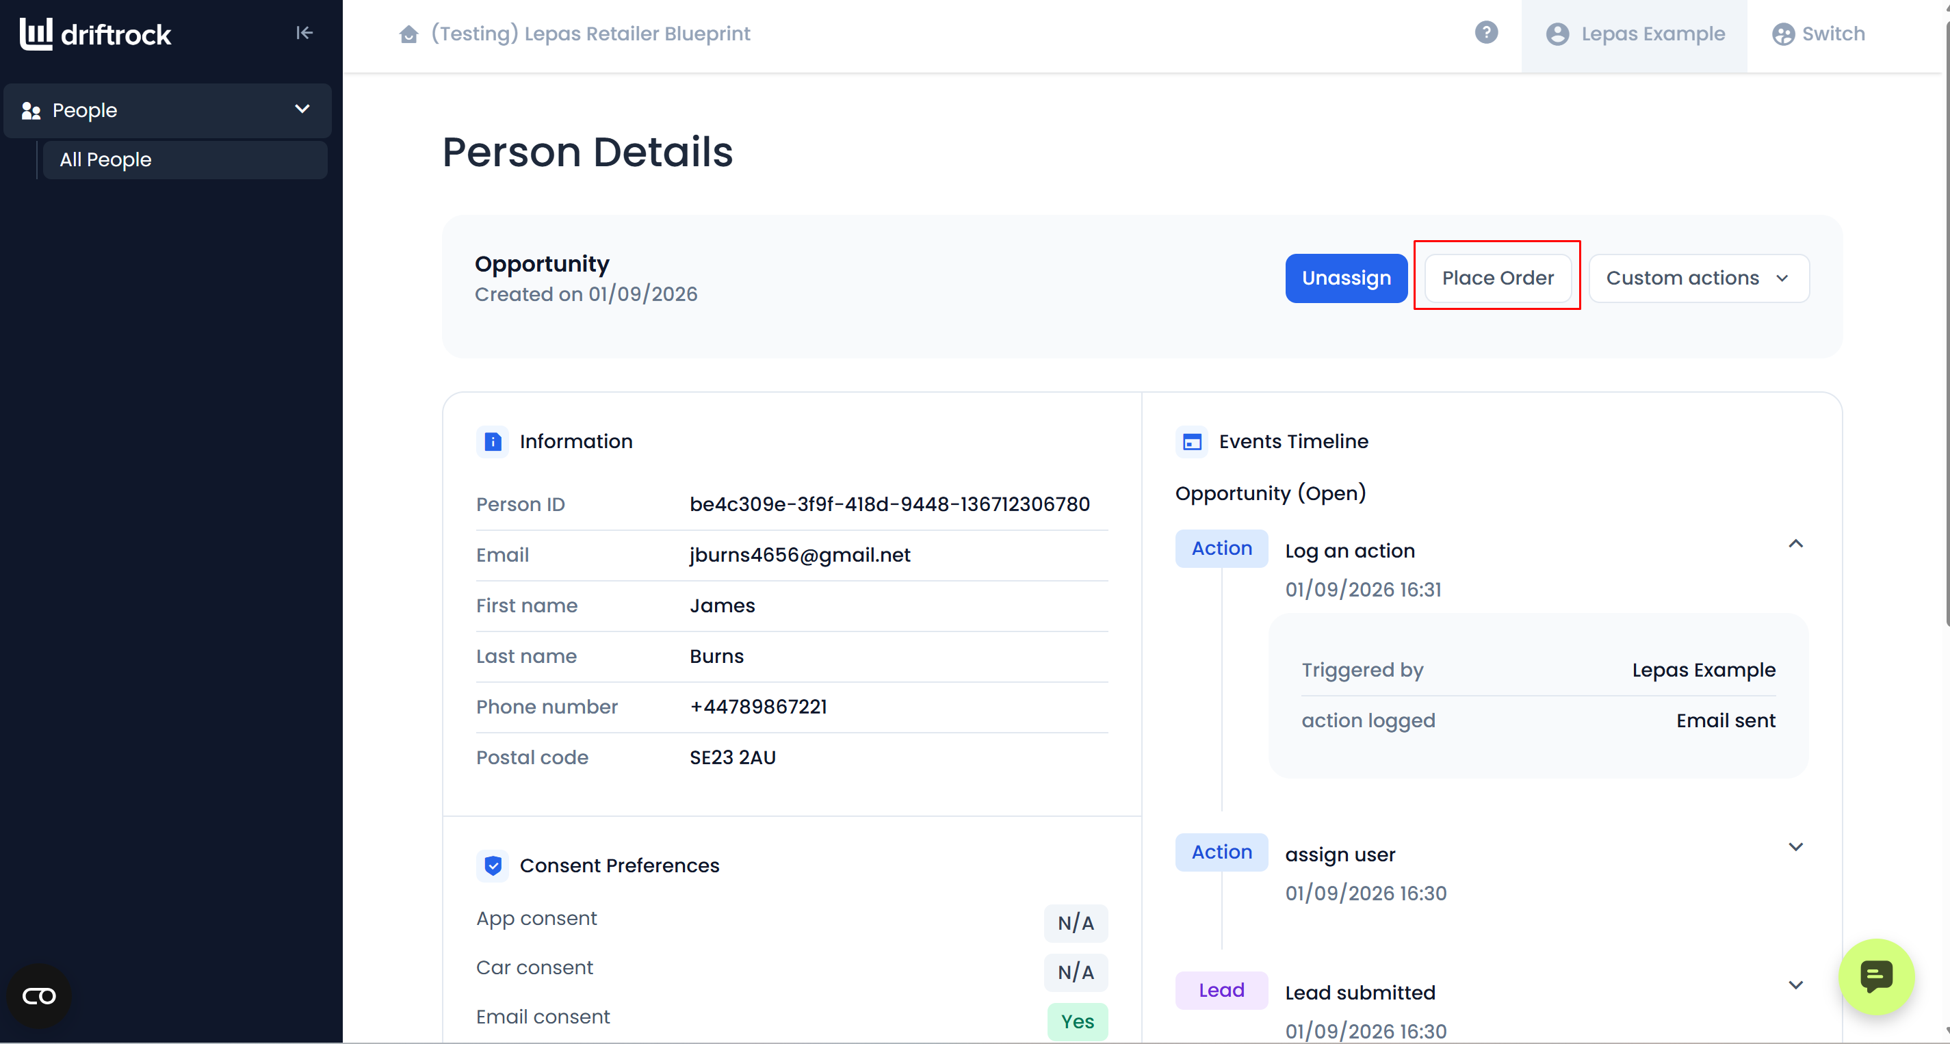Click the Unassign button
This screenshot has height=1044, width=1950.
(1346, 278)
